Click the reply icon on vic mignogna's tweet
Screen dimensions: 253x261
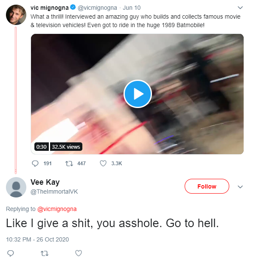[35, 164]
